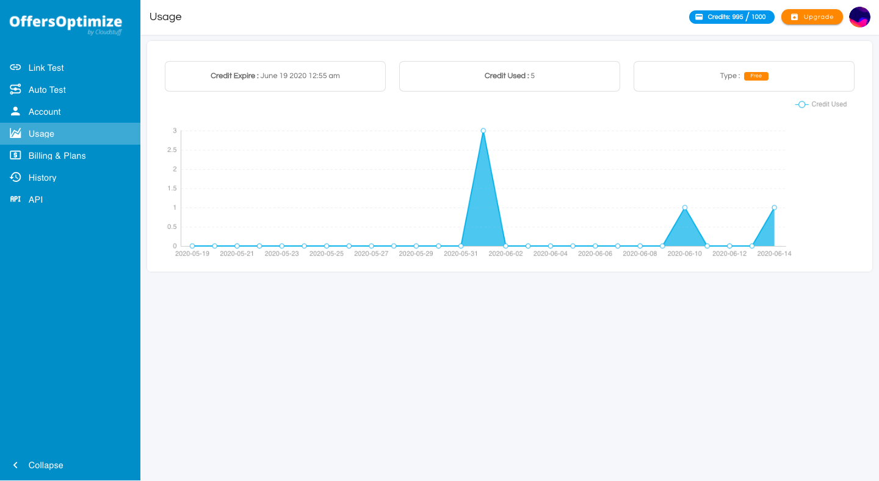Click the 'by Cloudstuff' tagline text
The image size is (879, 481).
104,32
